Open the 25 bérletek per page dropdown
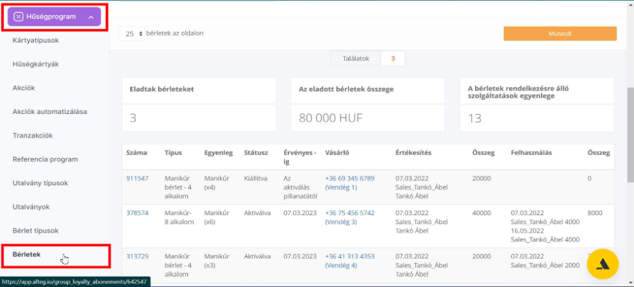This screenshot has width=634, height=287. coord(132,33)
